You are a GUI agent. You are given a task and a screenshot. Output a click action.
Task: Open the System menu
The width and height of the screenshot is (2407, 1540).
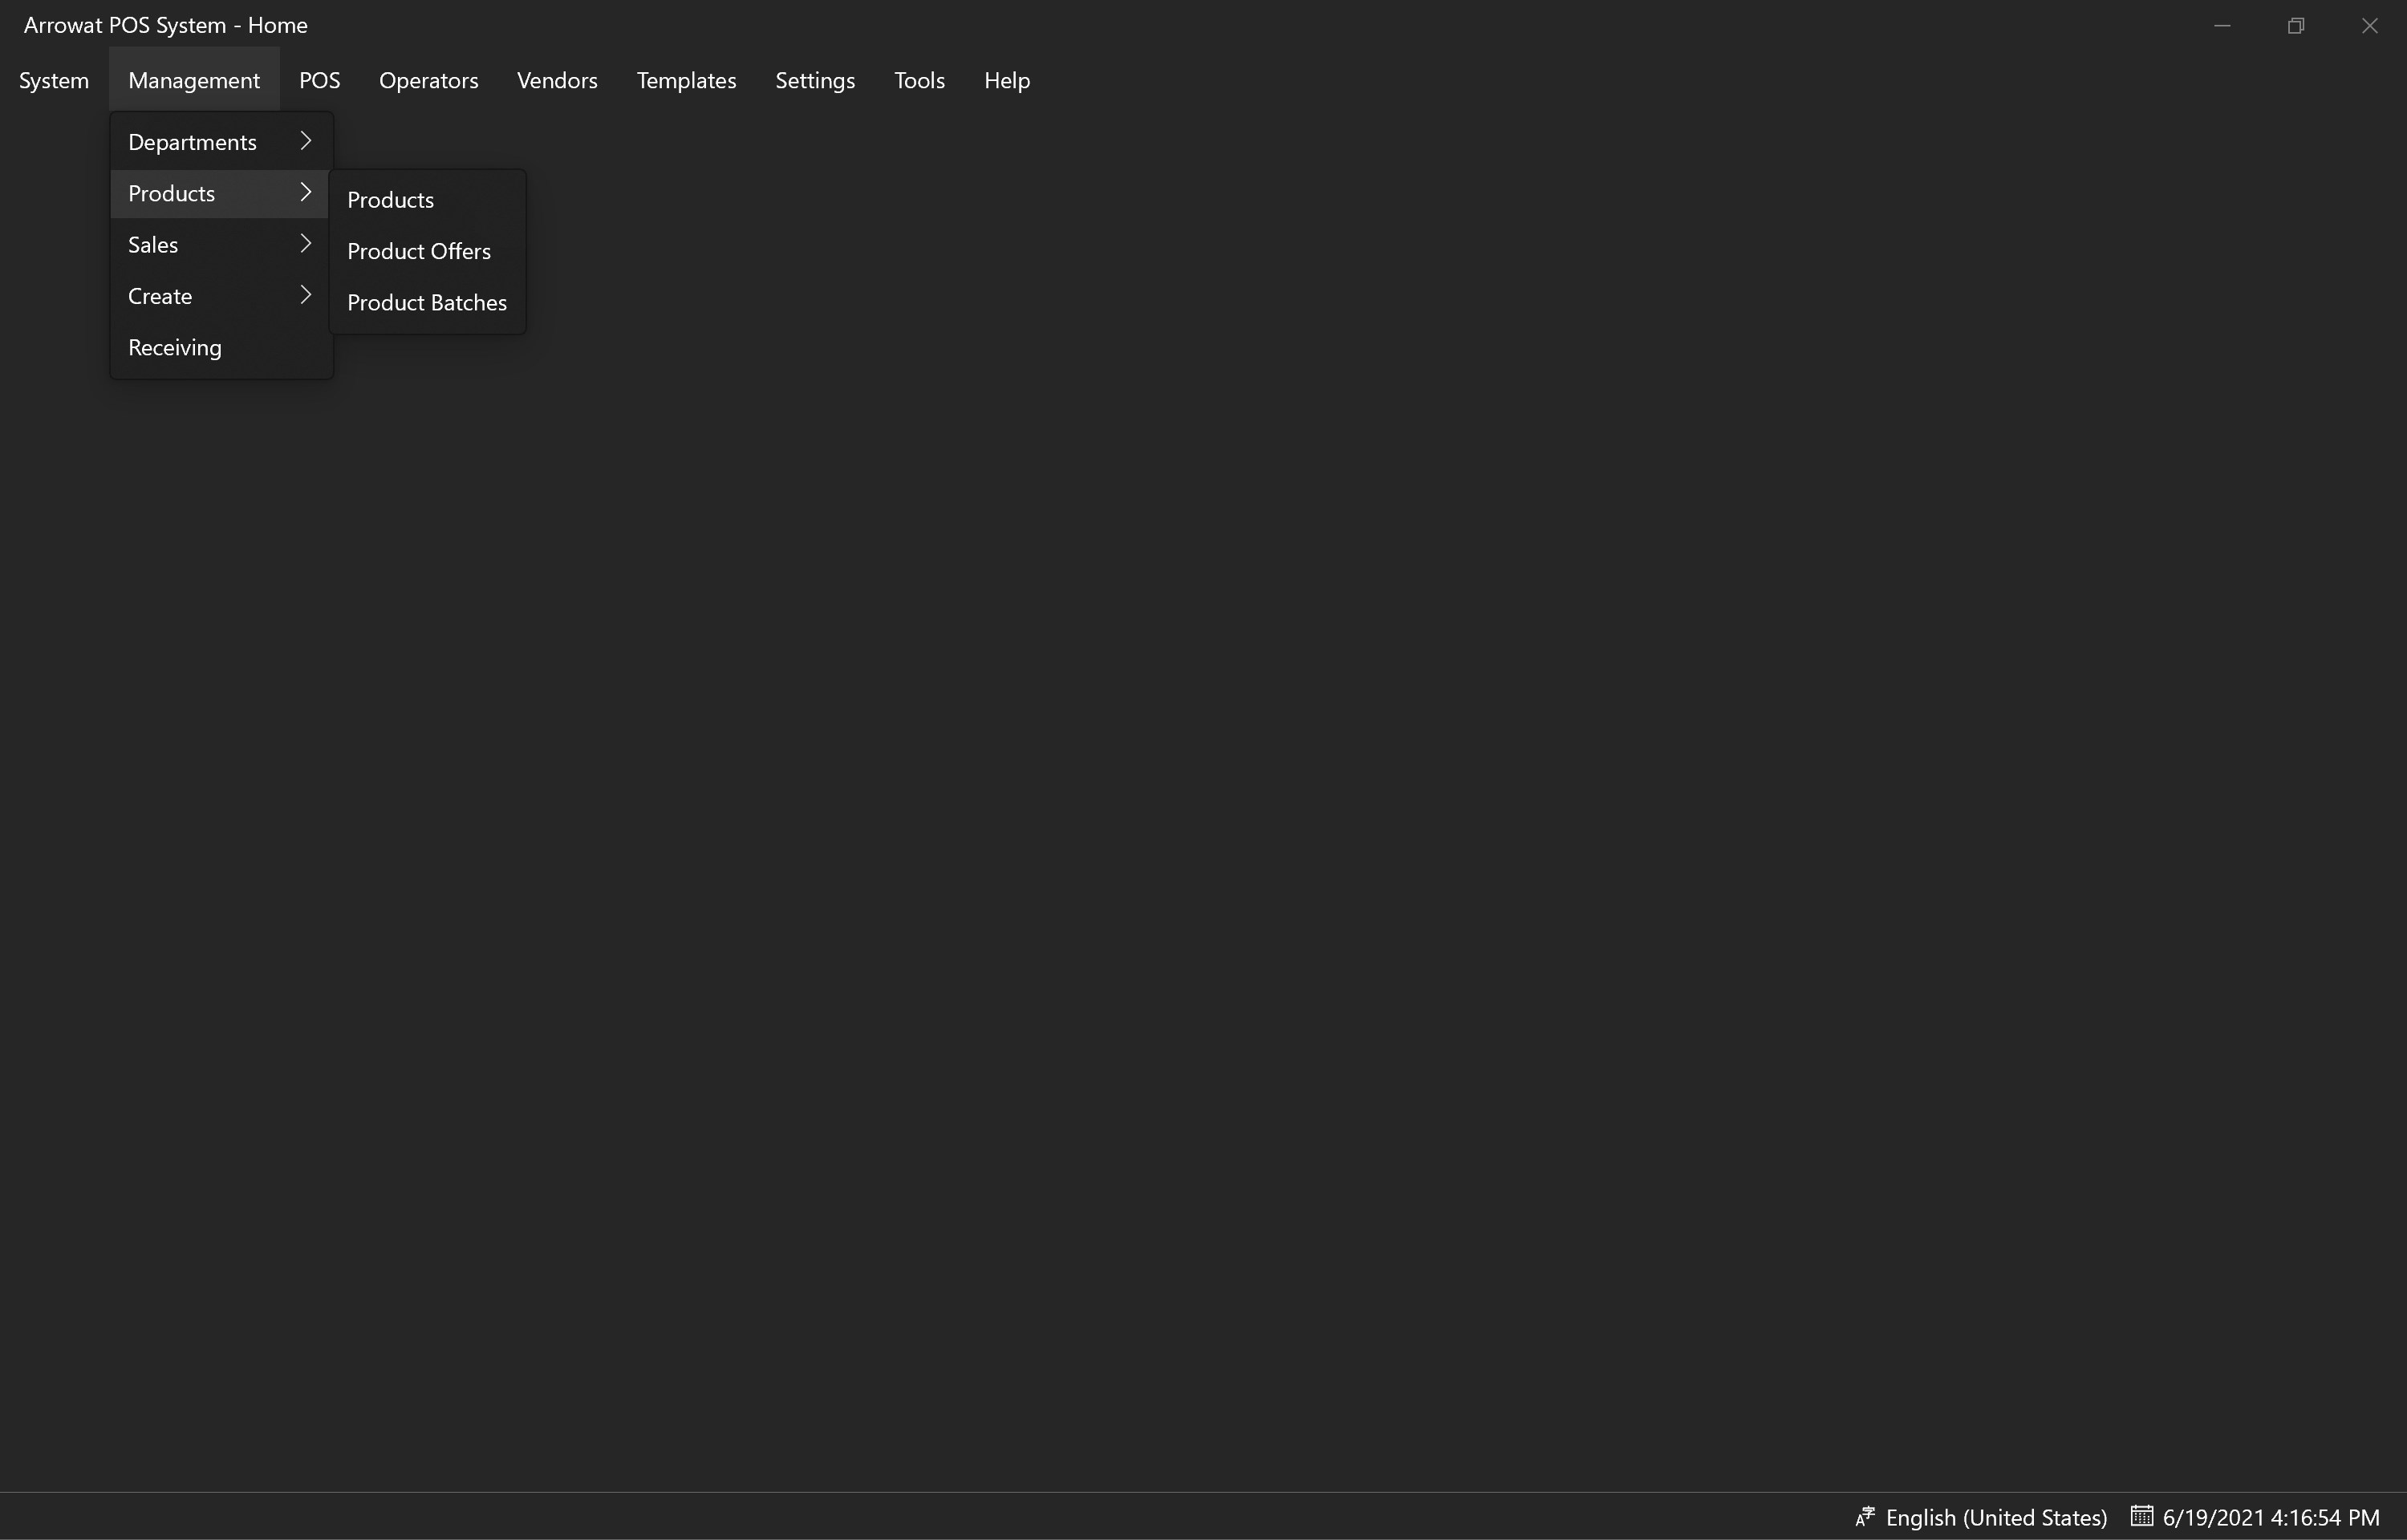click(54, 80)
